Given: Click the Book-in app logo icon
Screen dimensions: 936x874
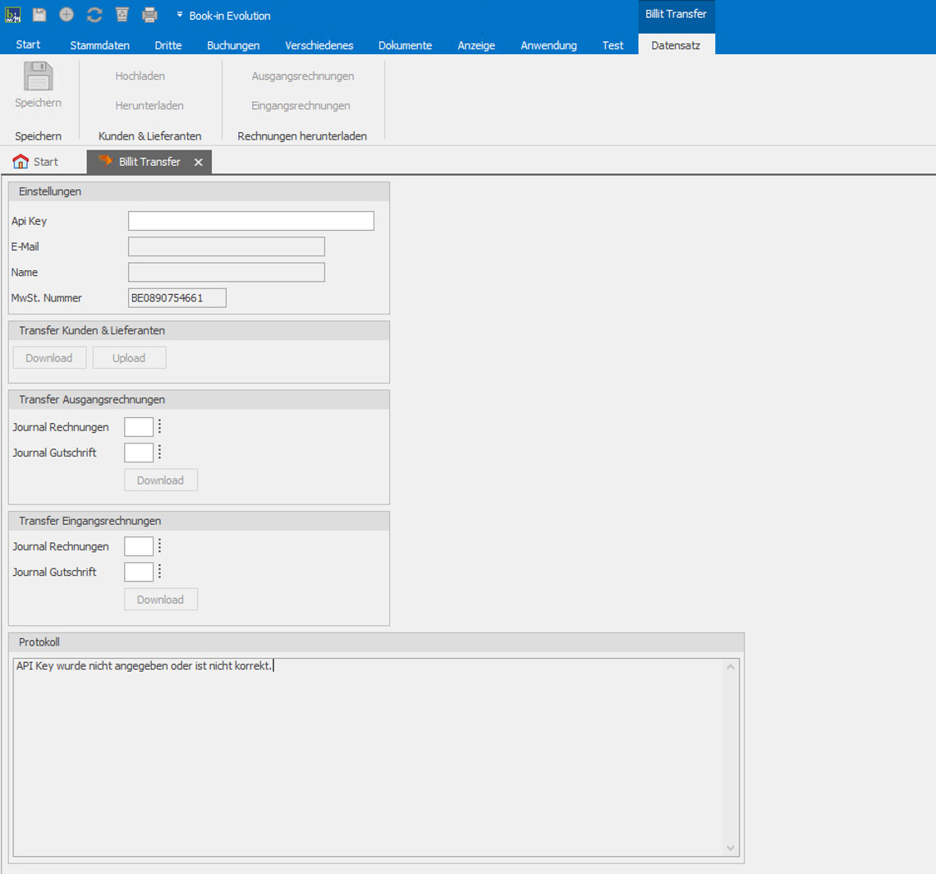Looking at the screenshot, I should 12,15.
